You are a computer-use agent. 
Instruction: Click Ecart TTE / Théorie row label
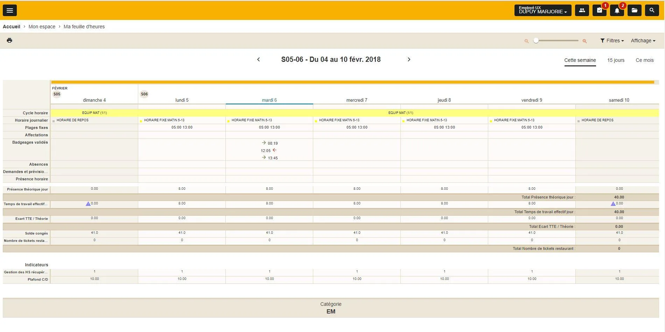point(31,219)
